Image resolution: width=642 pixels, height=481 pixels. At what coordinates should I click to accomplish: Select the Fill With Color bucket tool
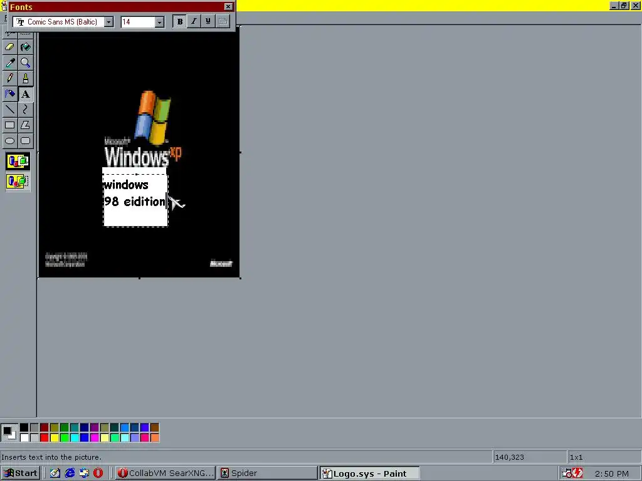point(25,47)
